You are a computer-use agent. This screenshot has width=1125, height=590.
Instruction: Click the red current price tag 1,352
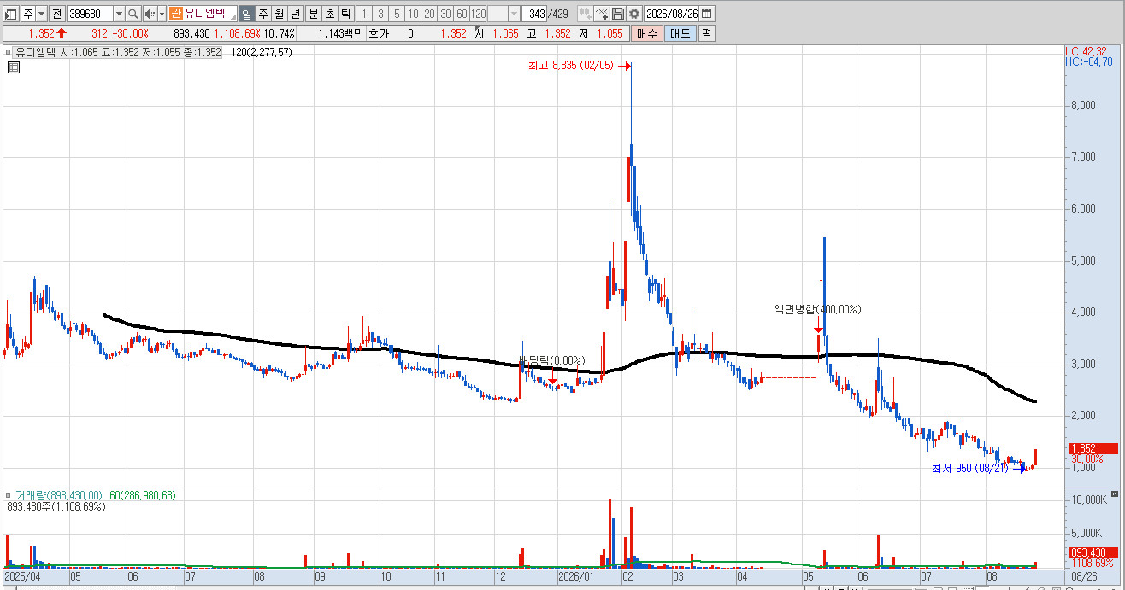click(x=1092, y=448)
